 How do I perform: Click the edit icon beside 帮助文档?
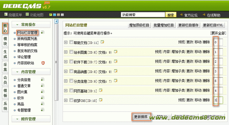[102, 42]
